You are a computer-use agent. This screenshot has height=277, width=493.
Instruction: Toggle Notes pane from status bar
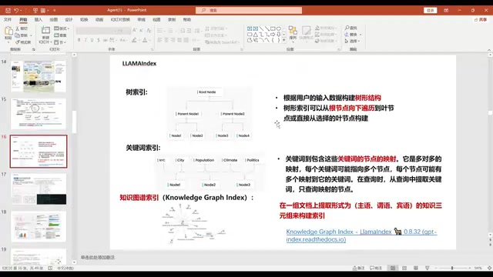[358, 268]
